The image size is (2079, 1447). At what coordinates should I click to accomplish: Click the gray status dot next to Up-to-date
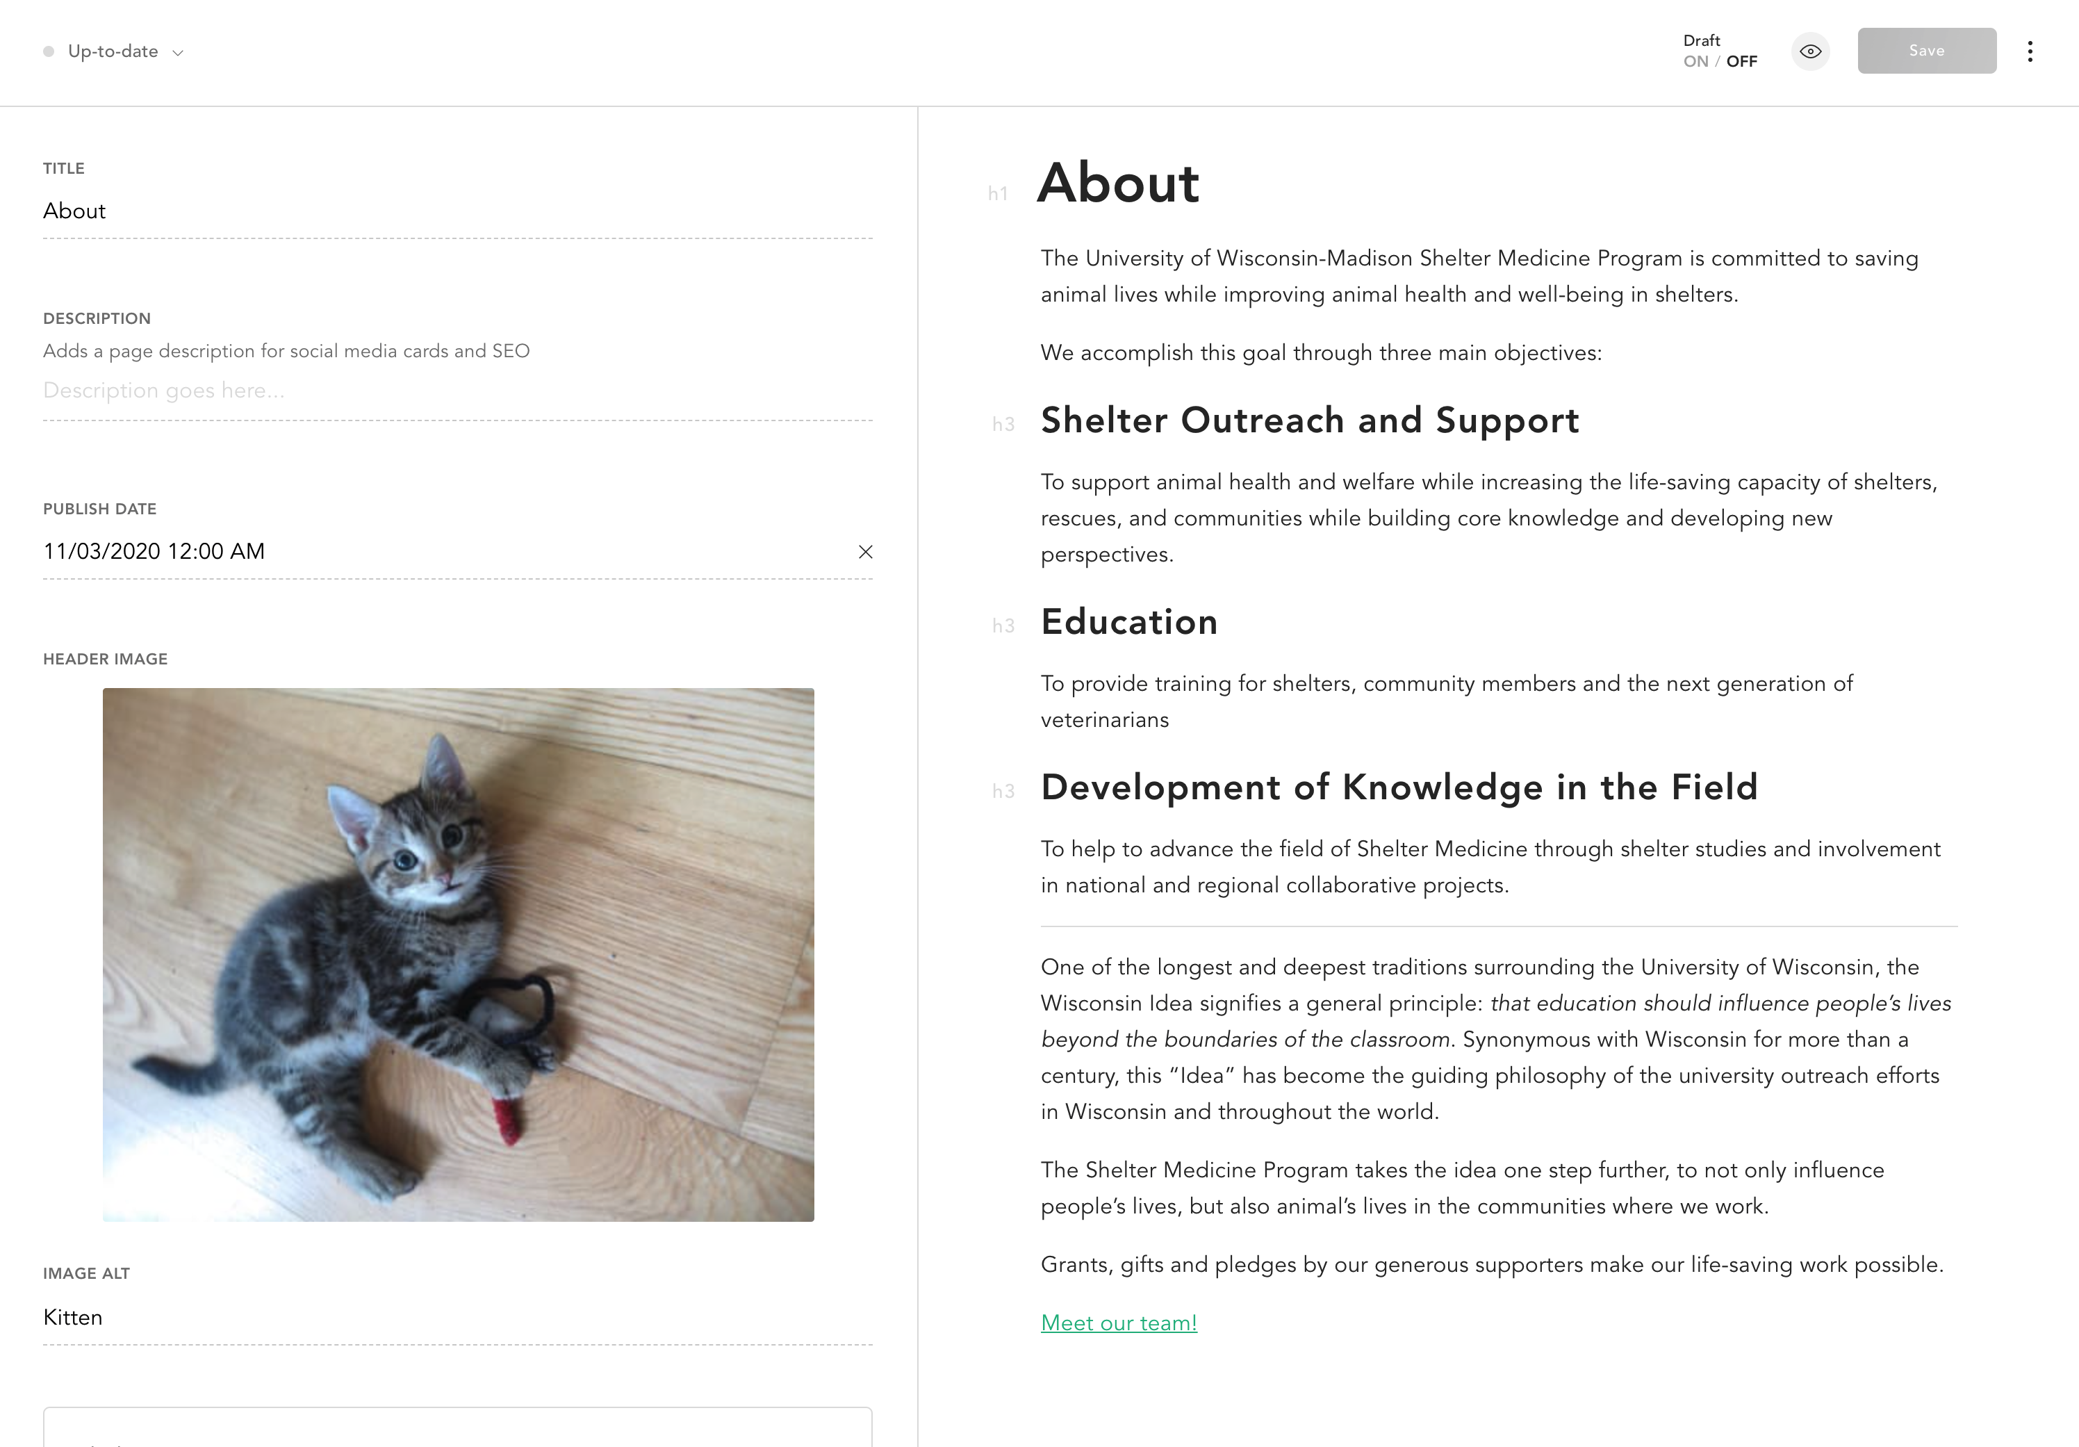click(50, 51)
